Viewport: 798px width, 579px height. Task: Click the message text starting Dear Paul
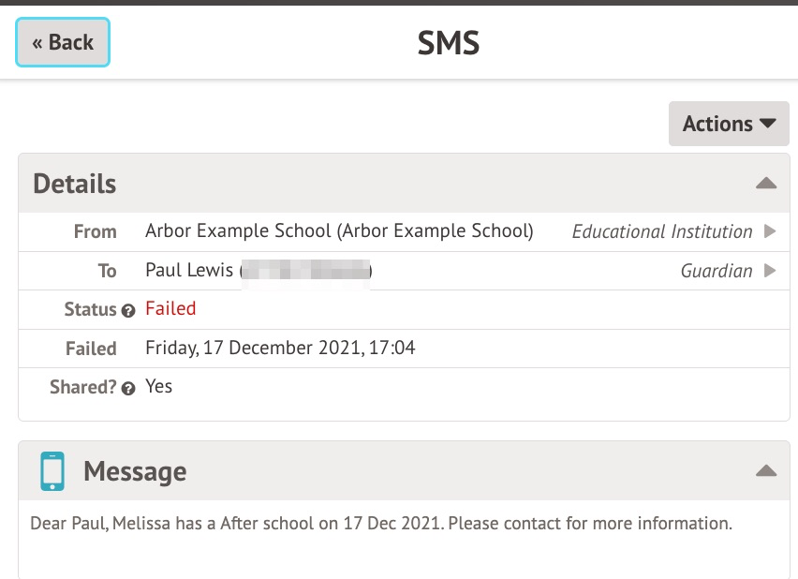click(x=380, y=523)
